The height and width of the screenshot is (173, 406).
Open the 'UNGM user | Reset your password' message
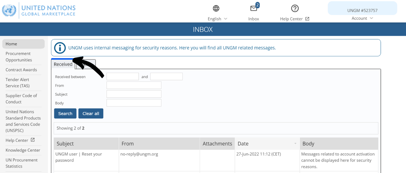click(79, 157)
